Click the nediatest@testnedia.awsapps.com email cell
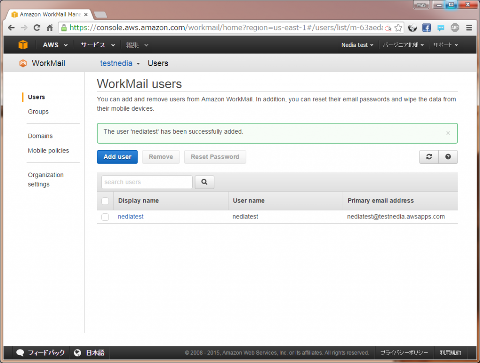This screenshot has width=480, height=363. point(396,217)
